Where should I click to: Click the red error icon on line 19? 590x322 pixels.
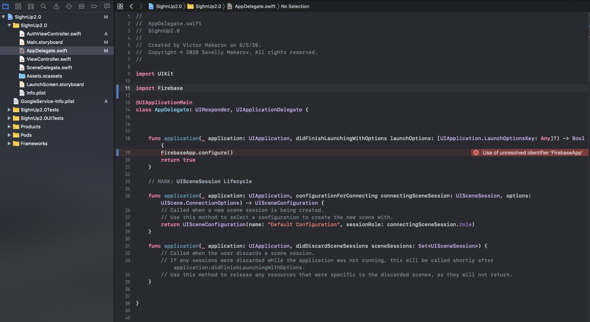click(476, 153)
